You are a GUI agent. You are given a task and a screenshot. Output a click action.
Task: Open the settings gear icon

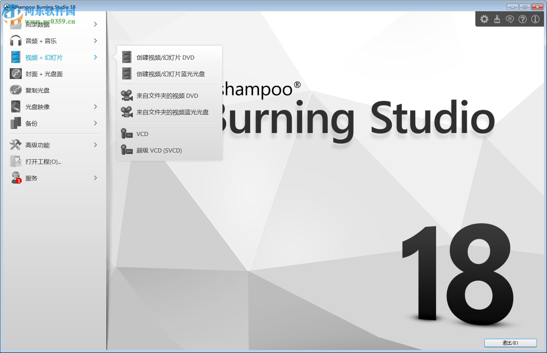484,19
